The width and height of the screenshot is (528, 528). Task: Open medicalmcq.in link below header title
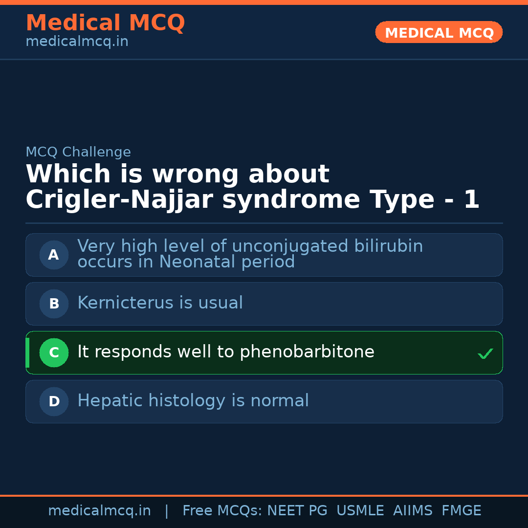click(x=77, y=42)
